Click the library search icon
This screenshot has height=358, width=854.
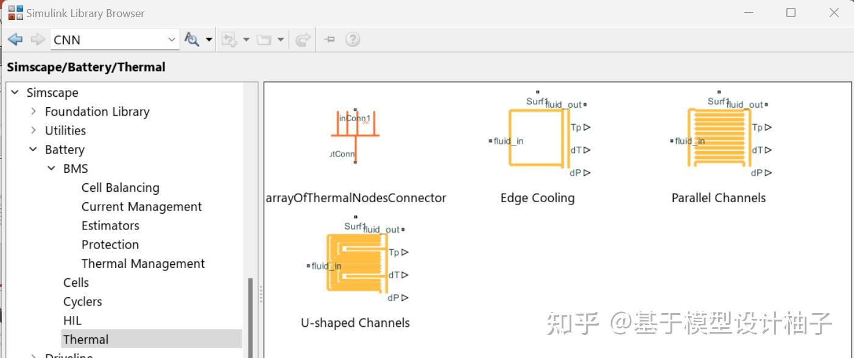(192, 39)
